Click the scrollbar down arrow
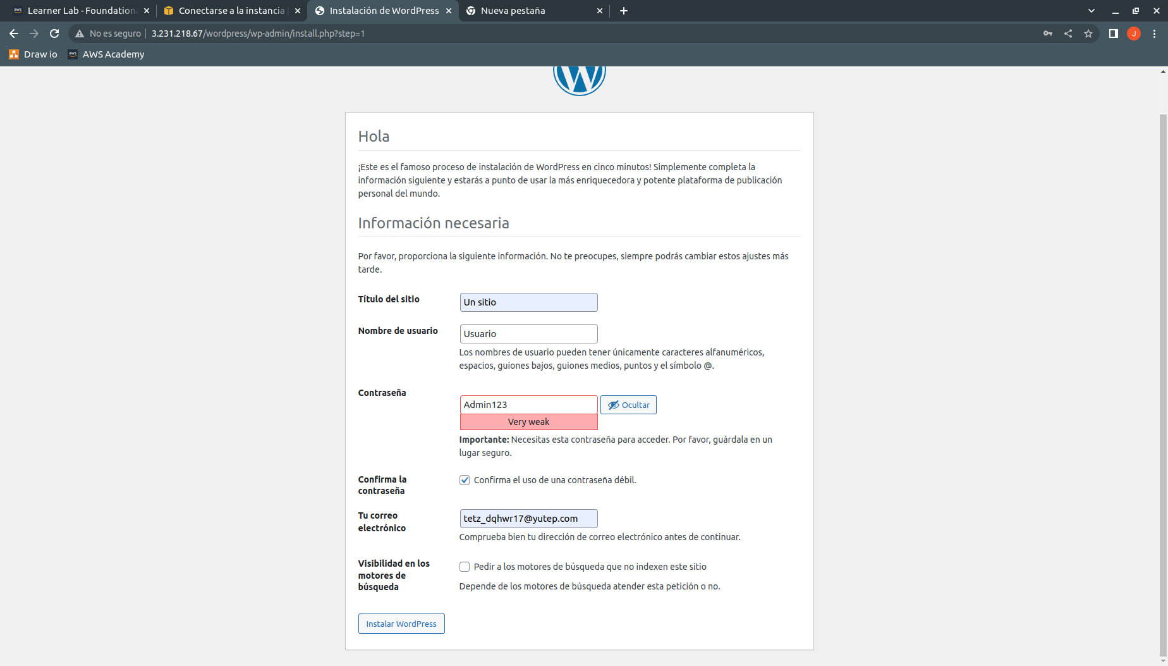Screen dimensions: 1168x666 [x=1163, y=661]
